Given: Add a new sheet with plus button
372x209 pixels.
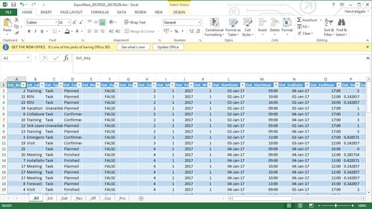Looking at the screenshot, I should pos(141,198).
